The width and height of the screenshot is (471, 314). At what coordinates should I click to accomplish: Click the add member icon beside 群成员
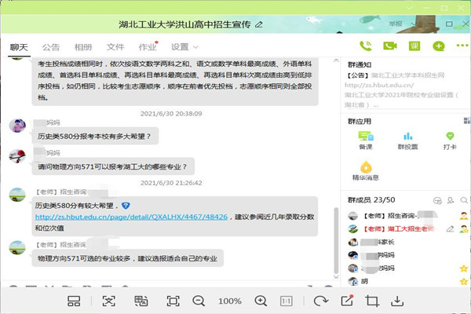pos(451,200)
